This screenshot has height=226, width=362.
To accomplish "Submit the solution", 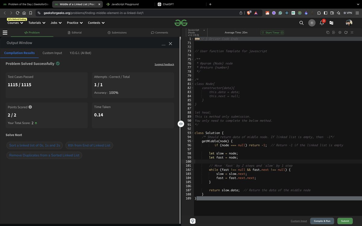I will click(345, 221).
